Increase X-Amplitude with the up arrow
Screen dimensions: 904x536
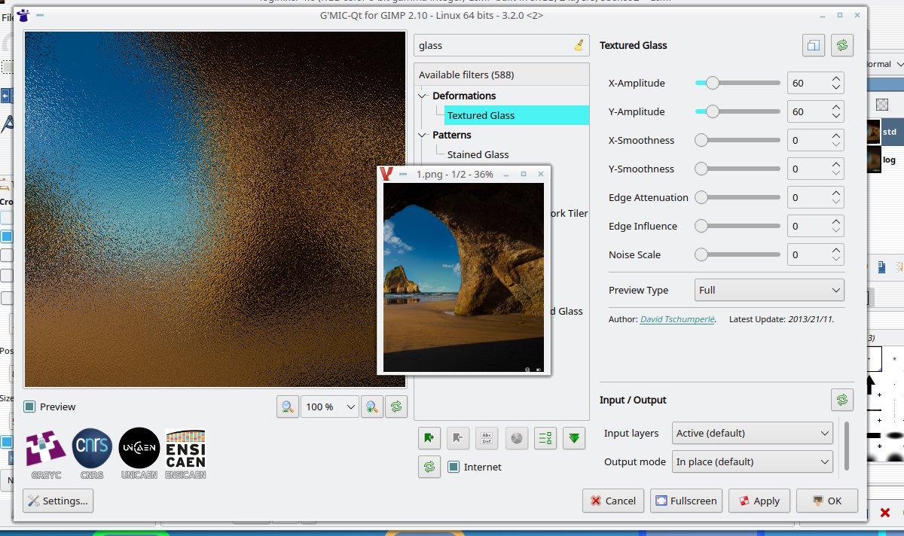click(x=836, y=78)
